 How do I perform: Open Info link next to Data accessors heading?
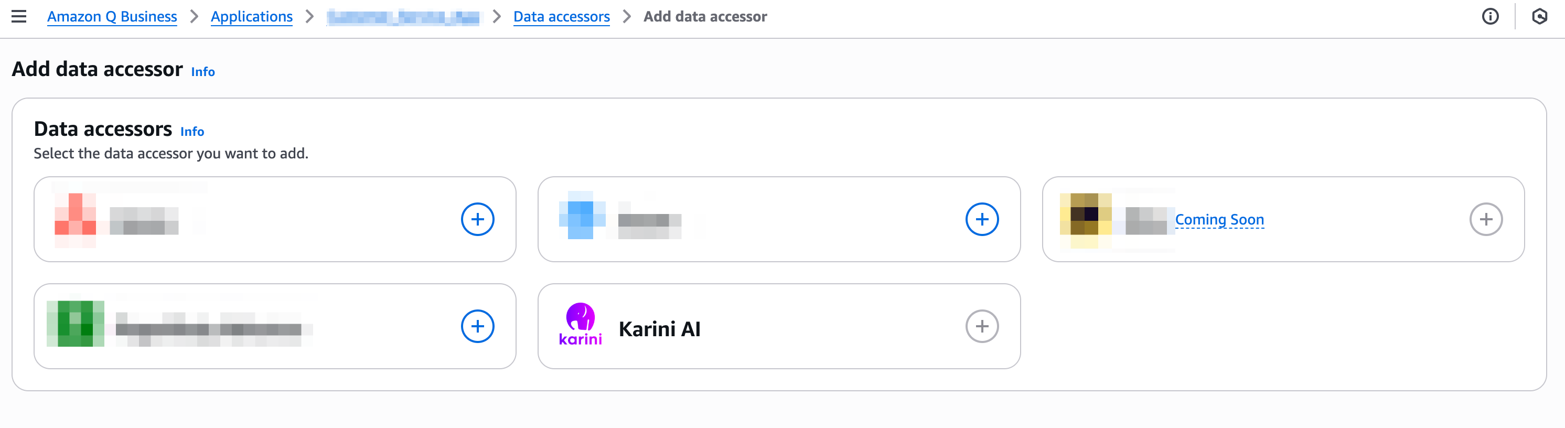click(x=192, y=131)
